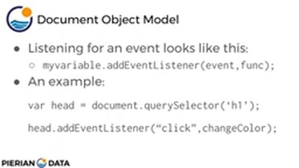
Task: Click the filled bullet before "Listening for an event"
Action: (x=17, y=49)
